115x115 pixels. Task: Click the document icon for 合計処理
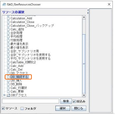pyautogui.click(x=8, y=33)
